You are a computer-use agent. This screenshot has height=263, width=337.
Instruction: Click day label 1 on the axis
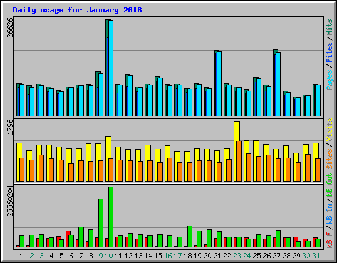click(22, 256)
